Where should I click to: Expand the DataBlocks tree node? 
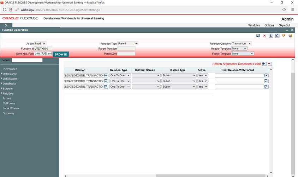click(1, 83)
